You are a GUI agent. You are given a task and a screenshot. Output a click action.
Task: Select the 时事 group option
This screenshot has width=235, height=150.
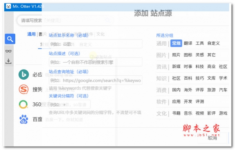click(188, 66)
